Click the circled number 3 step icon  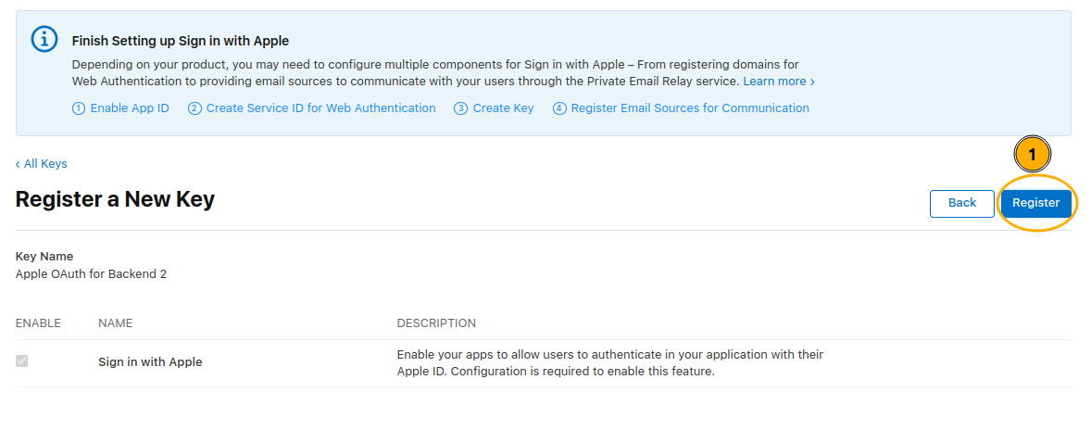point(460,108)
